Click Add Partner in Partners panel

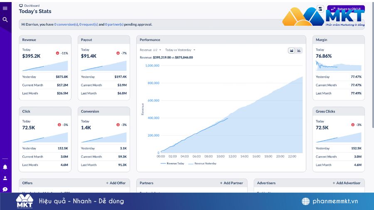pyautogui.click(x=231, y=183)
